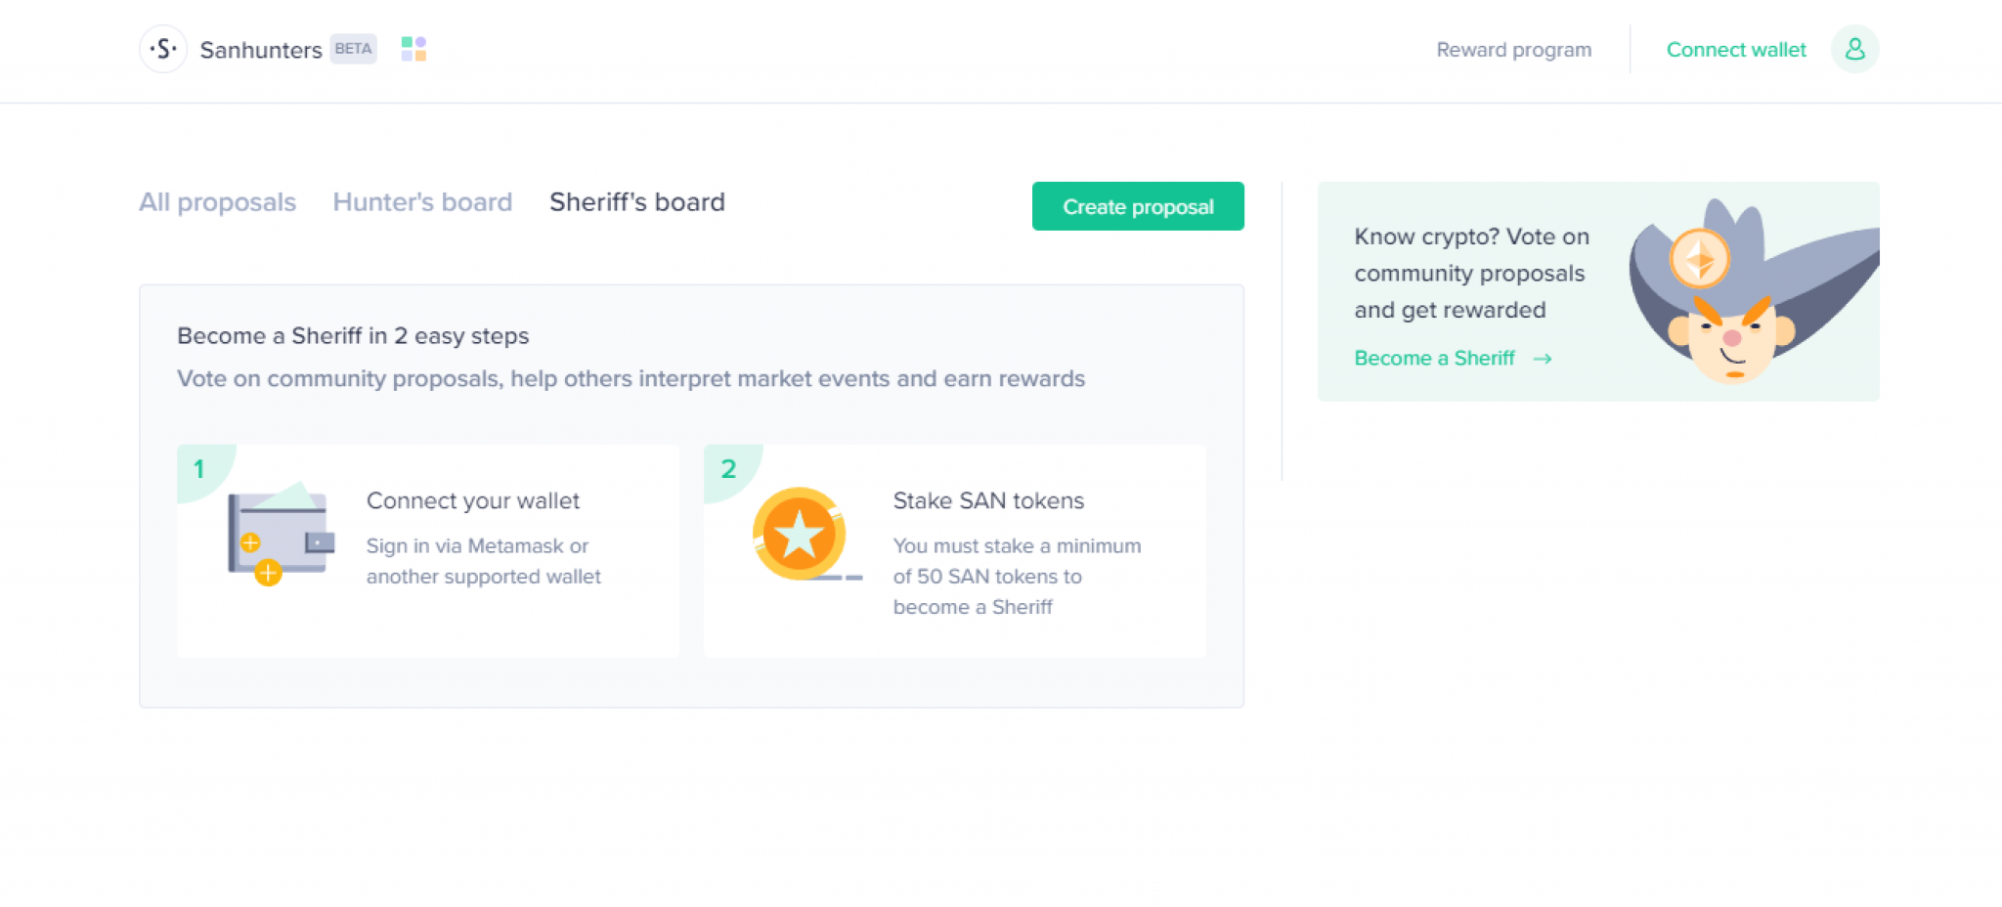This screenshot has width=2002, height=907.
Task: Click the Sanhunters brand name
Action: 261,50
